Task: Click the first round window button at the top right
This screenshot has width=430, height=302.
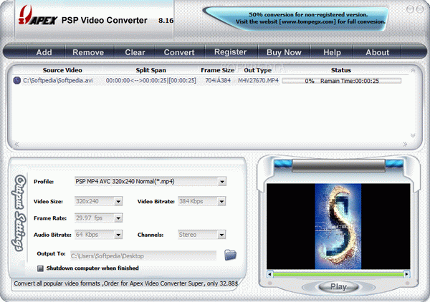Action: coord(410,9)
